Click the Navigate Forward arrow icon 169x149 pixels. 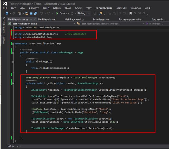pos(14,13)
